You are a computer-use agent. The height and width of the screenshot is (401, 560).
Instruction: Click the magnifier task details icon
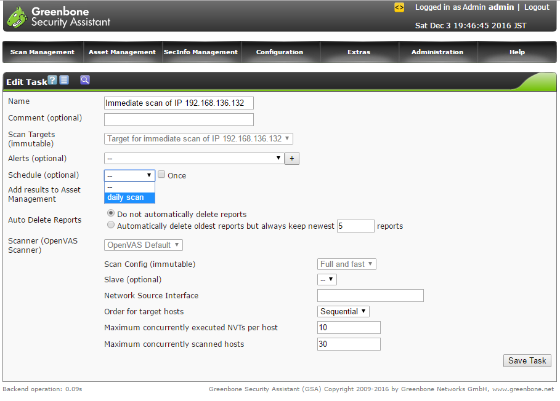click(85, 80)
